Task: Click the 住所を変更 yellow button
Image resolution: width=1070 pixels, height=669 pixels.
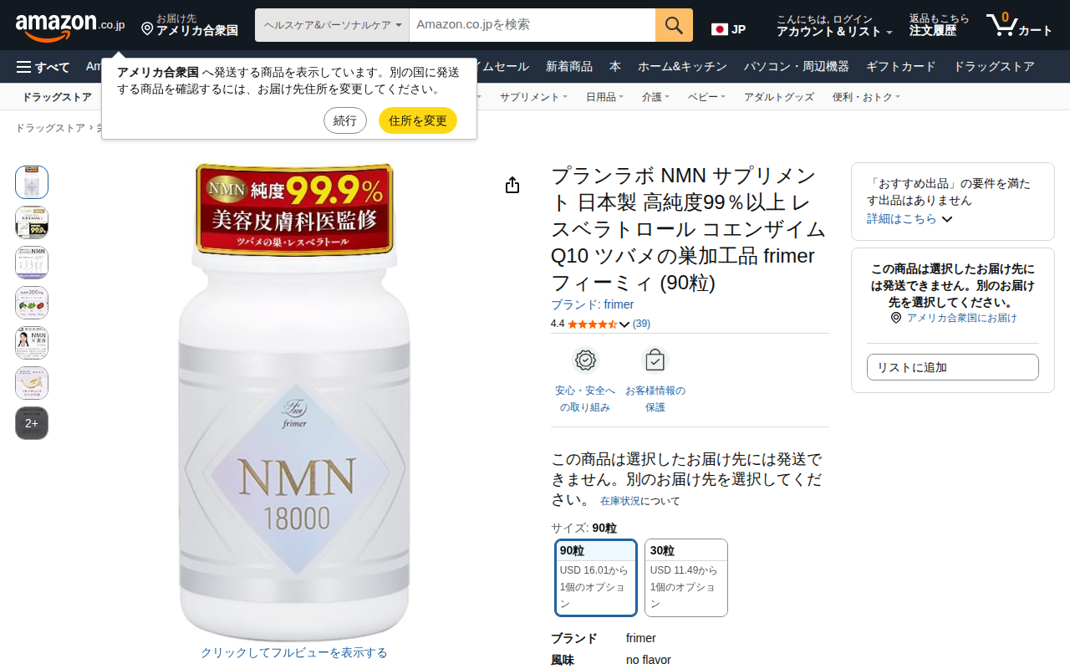Action: (418, 120)
